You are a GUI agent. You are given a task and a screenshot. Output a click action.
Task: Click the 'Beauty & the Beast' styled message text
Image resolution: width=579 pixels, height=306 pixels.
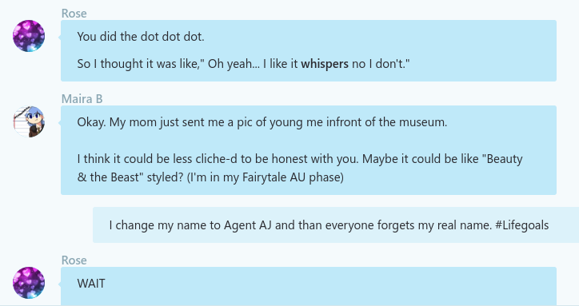point(300,168)
